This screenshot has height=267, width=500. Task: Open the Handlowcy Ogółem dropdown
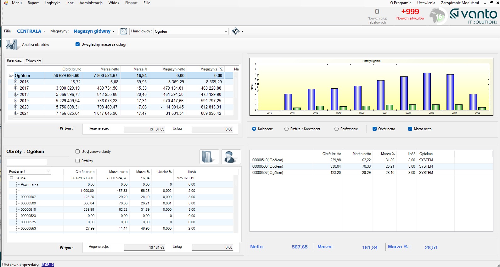click(x=226, y=31)
